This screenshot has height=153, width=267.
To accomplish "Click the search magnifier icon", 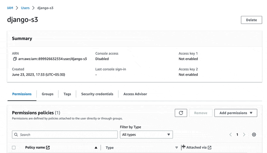I will coord(16,135).
